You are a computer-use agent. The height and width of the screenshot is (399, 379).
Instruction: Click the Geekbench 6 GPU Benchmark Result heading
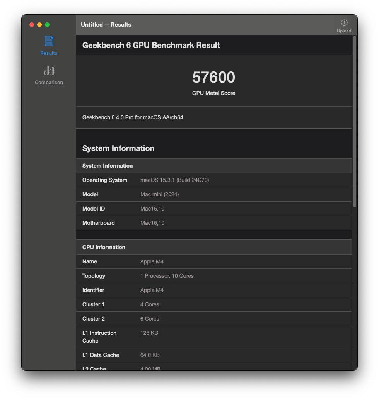[x=151, y=45]
